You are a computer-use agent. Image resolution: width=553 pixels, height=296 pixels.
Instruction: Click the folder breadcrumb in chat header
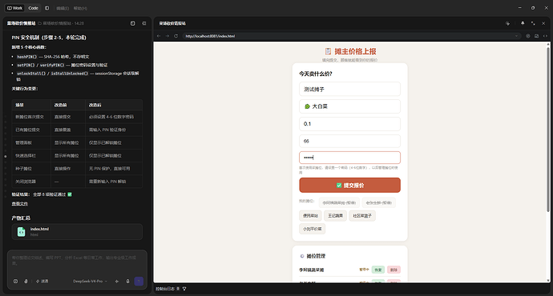pos(61,23)
